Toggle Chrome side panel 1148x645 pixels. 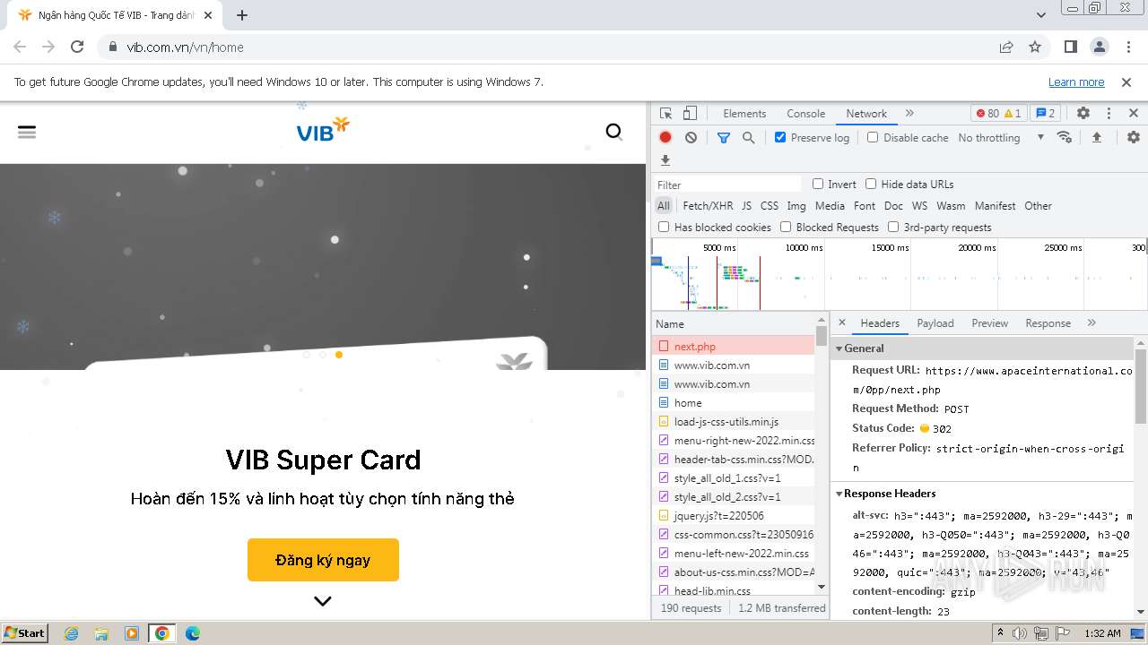point(1070,47)
